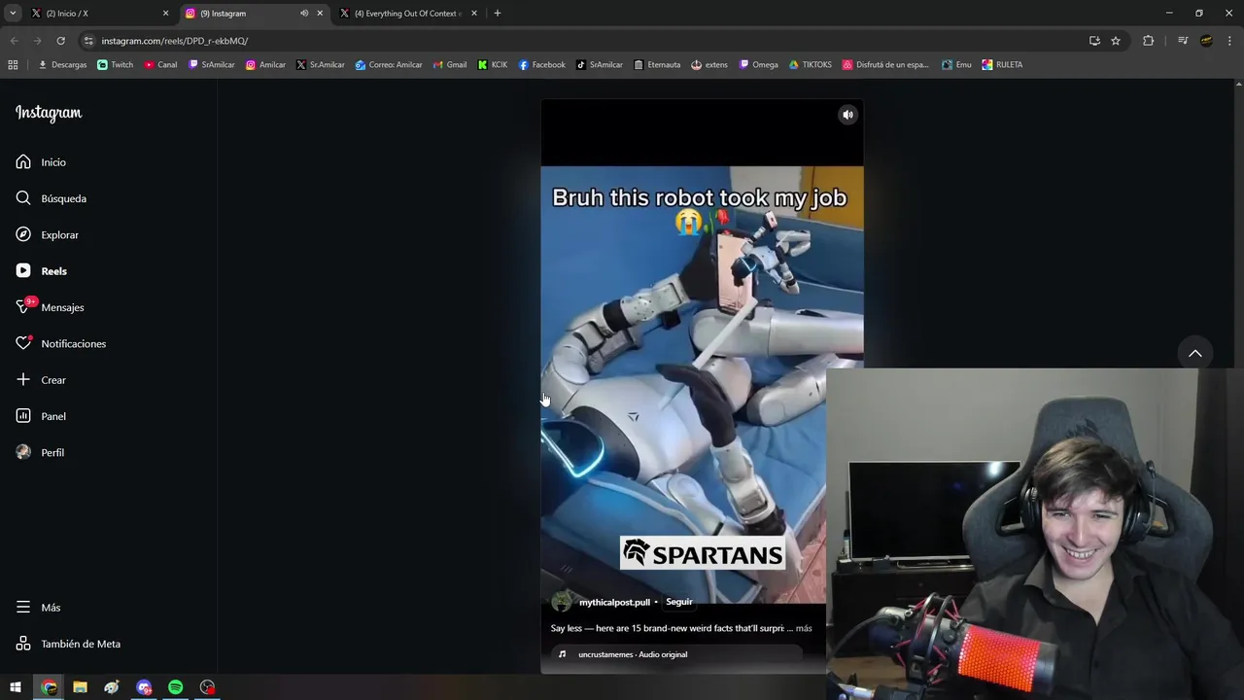
Task: Open the TIKTOKS bookmark
Action: point(811,65)
